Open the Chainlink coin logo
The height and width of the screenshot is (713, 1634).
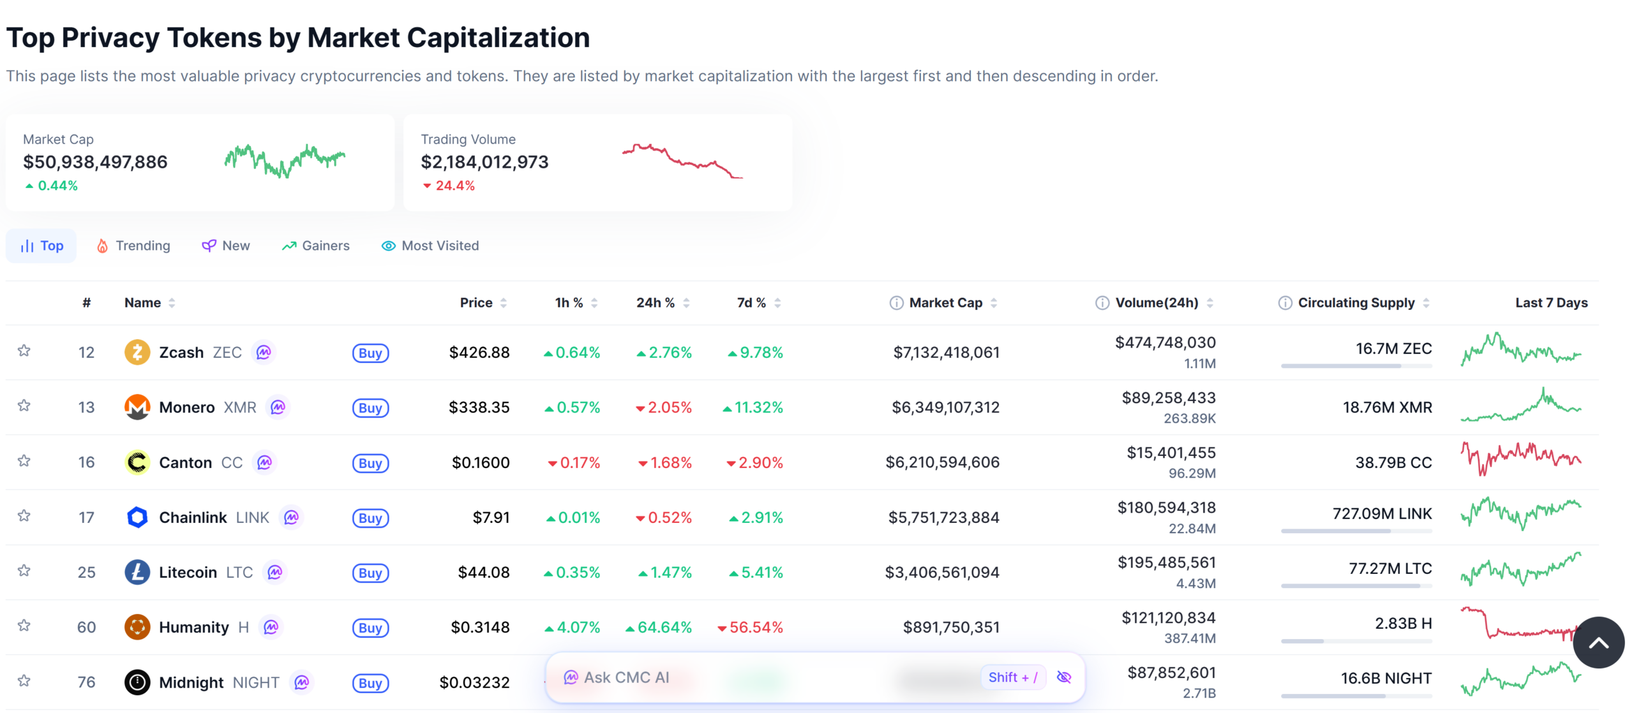[137, 517]
